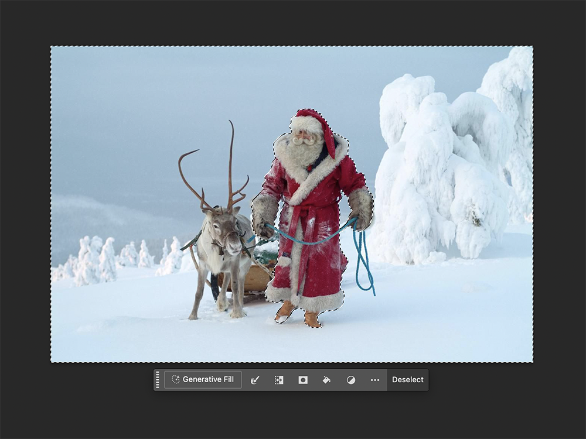Click the task bar drag handle
This screenshot has width=586, height=439.
(157, 379)
